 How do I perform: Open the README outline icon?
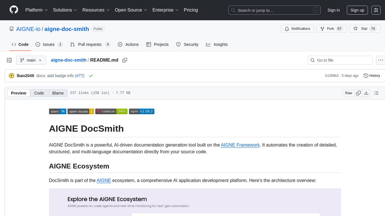point(376,93)
